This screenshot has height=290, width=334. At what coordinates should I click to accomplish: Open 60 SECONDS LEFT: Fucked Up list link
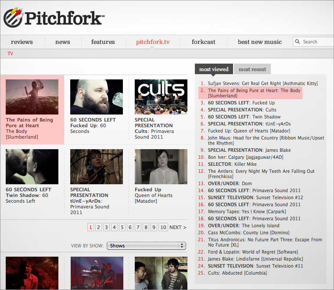241,103
